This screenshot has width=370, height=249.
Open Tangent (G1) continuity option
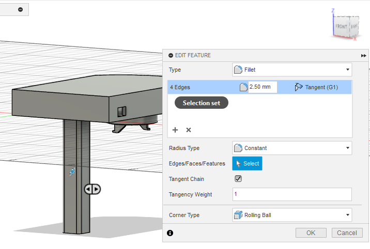click(x=316, y=87)
